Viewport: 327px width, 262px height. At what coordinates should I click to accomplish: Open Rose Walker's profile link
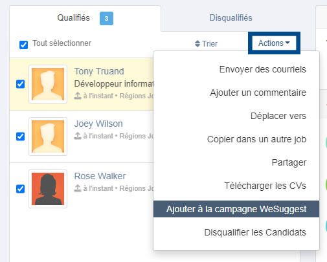pos(100,176)
